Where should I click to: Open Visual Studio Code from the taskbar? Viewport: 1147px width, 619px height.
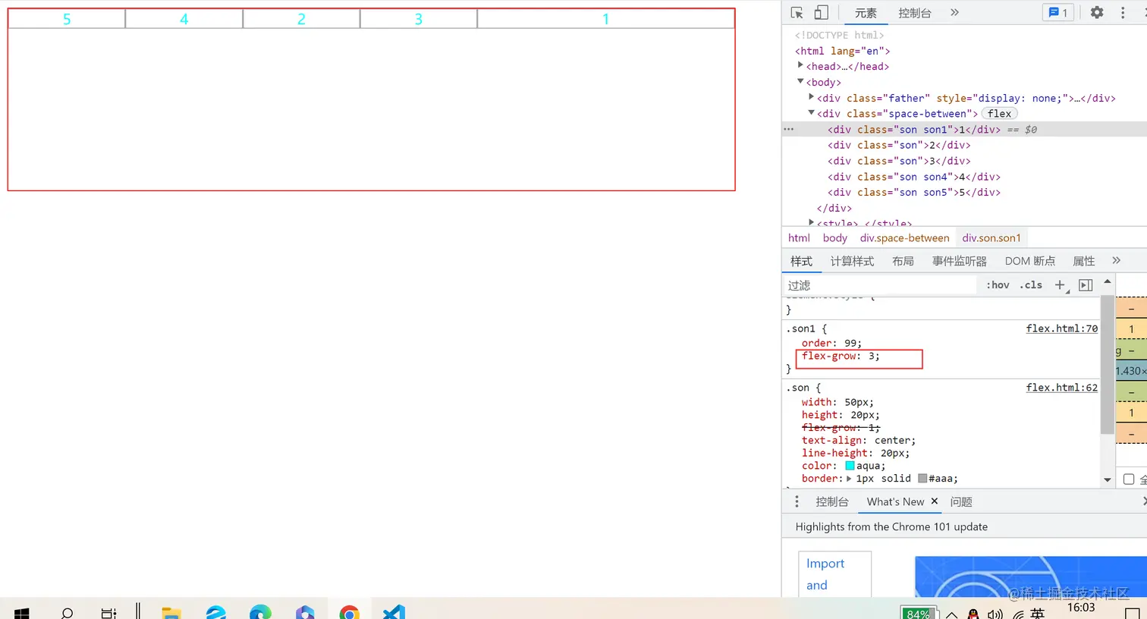click(x=394, y=613)
